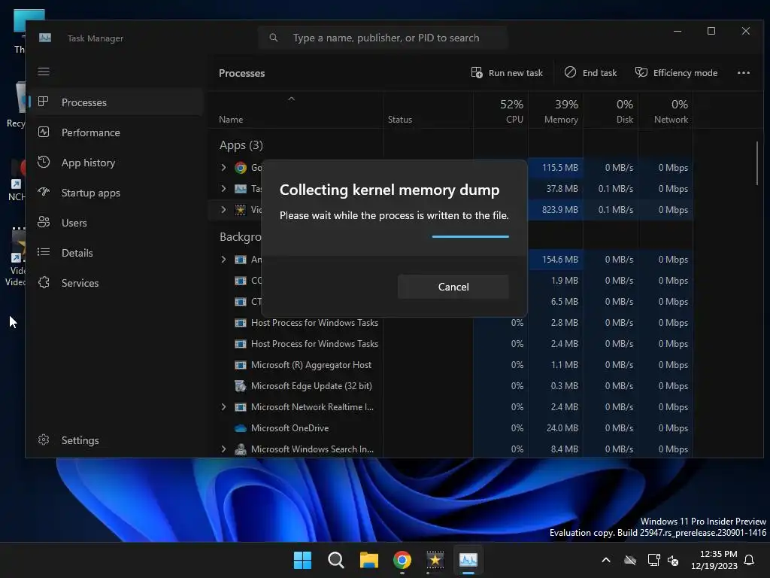Enable Efficiency mode
Screen dimensions: 770x578
[676, 73]
